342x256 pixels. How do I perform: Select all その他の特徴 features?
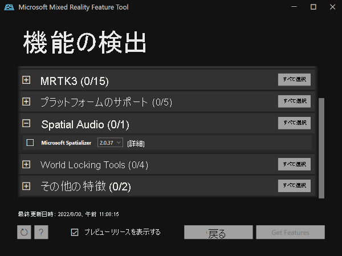pos(294,185)
